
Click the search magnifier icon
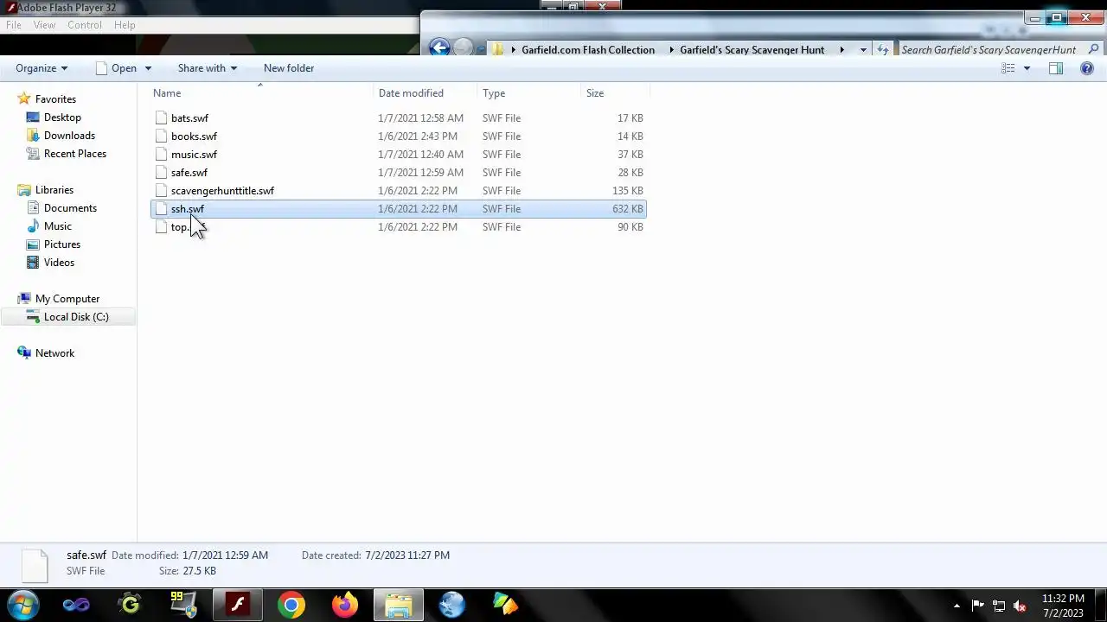point(1093,50)
